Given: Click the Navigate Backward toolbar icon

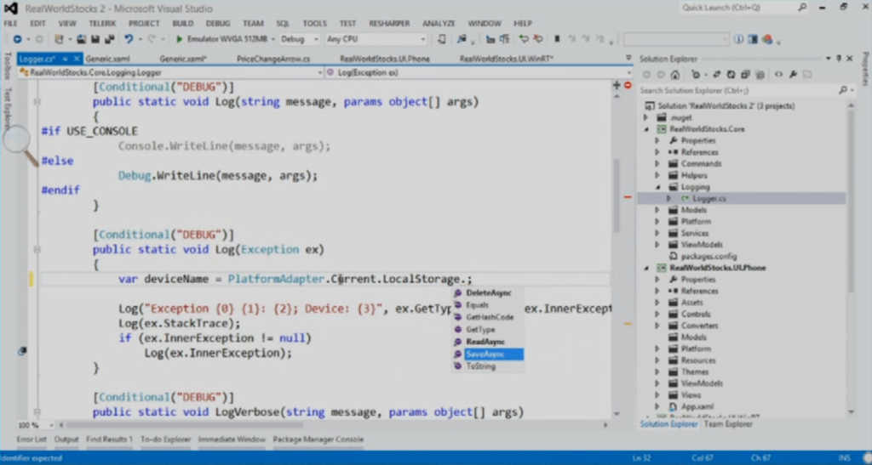Looking at the screenshot, I should 17,39.
